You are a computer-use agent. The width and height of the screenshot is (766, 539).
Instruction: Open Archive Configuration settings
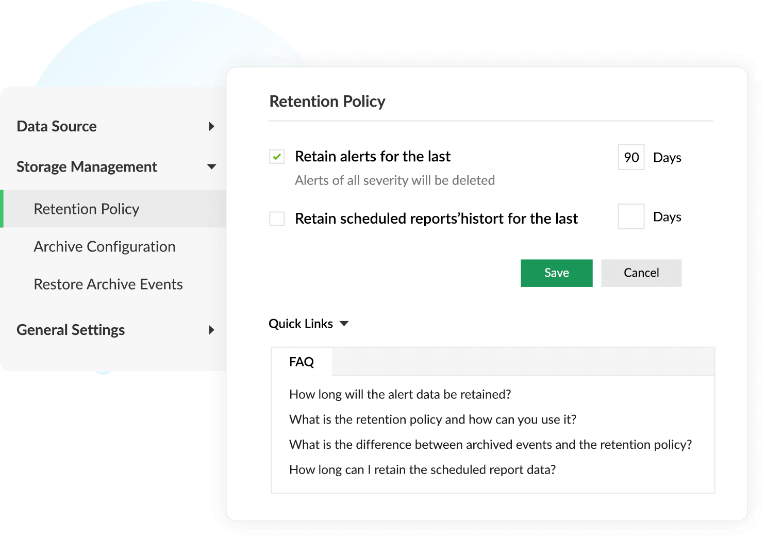click(104, 246)
